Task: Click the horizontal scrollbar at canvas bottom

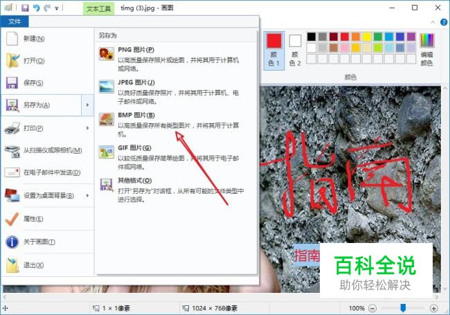Action: pyautogui.click(x=219, y=297)
